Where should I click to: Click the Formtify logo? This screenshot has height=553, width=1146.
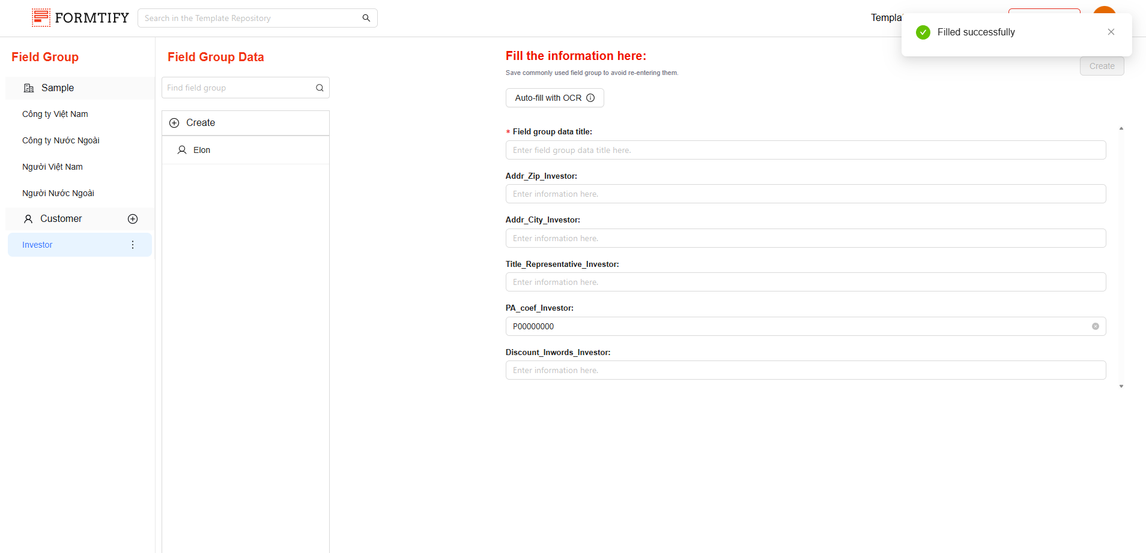point(80,18)
